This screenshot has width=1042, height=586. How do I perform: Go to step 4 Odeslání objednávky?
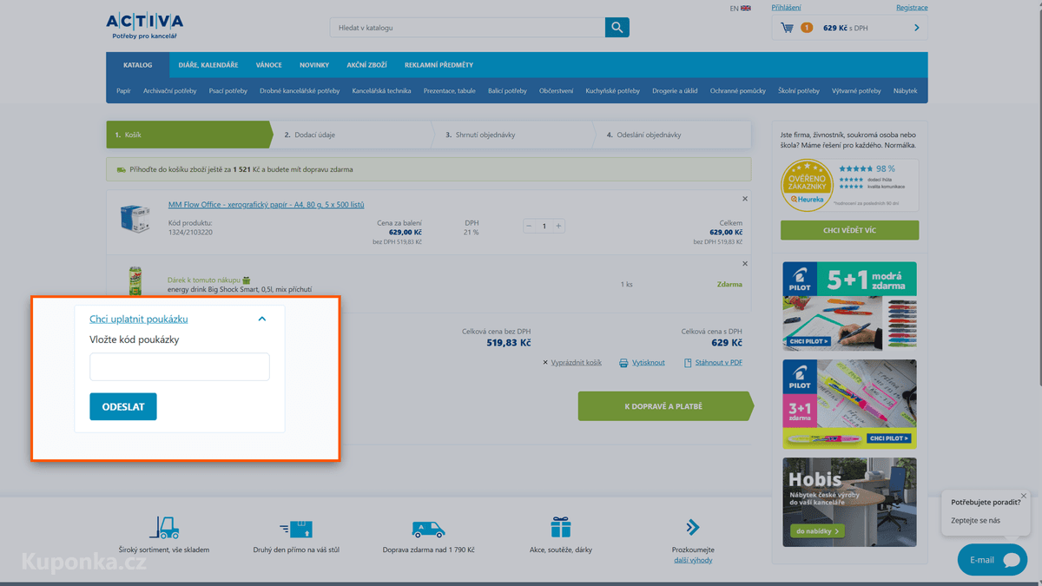(x=671, y=135)
